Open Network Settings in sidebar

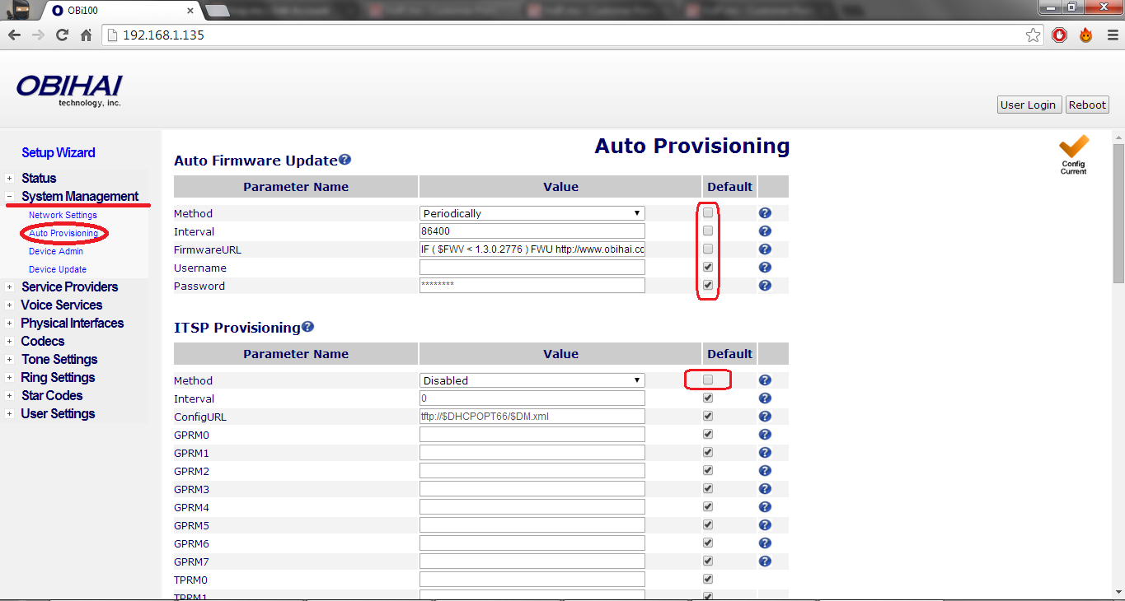tap(63, 215)
